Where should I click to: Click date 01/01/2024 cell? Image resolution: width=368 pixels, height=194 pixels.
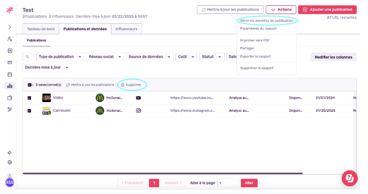[x=325, y=98]
